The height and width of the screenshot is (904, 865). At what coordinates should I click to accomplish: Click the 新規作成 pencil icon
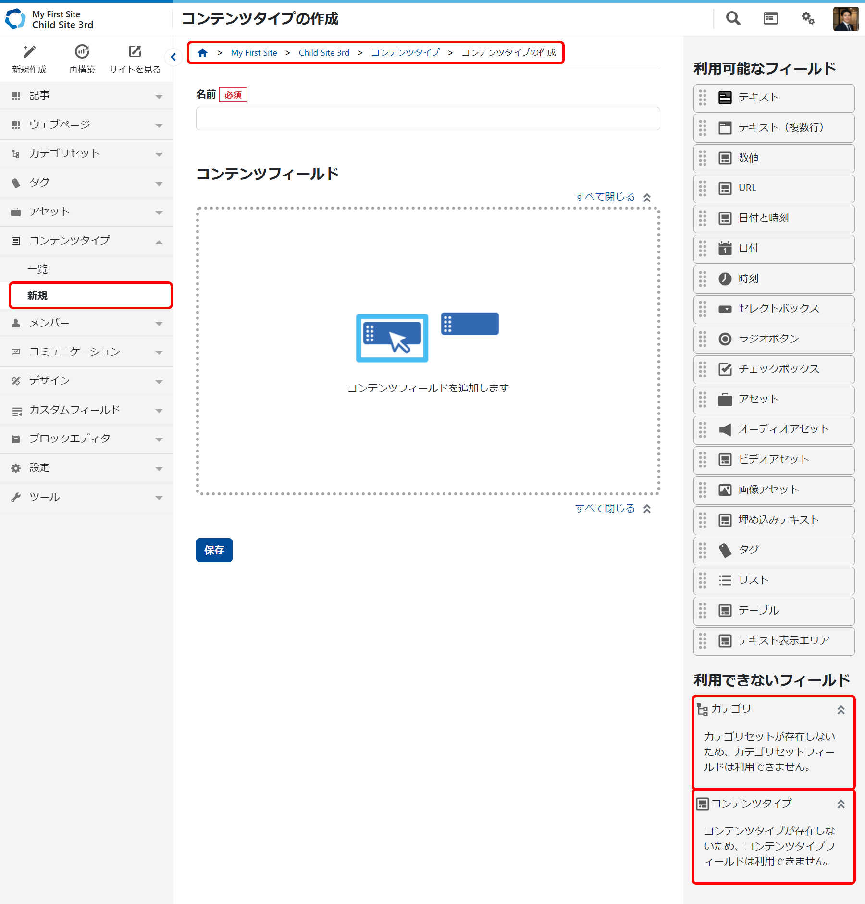[29, 52]
